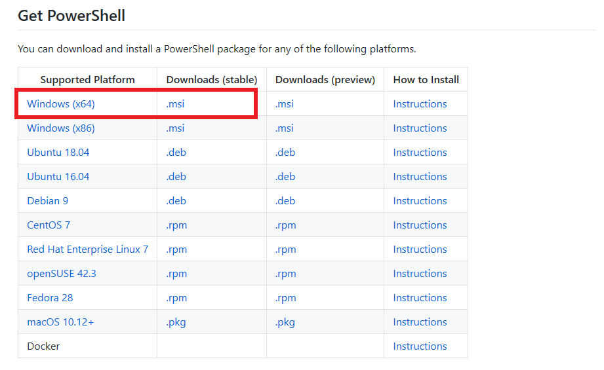Viewport: 604px width, 370px height.
Task: Open the Red Hat Enterprise Linux 7 link
Action: pyautogui.click(x=87, y=250)
